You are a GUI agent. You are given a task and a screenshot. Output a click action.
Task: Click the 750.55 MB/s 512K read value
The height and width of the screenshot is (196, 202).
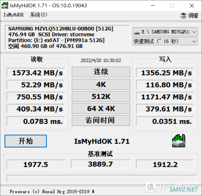[36, 97]
